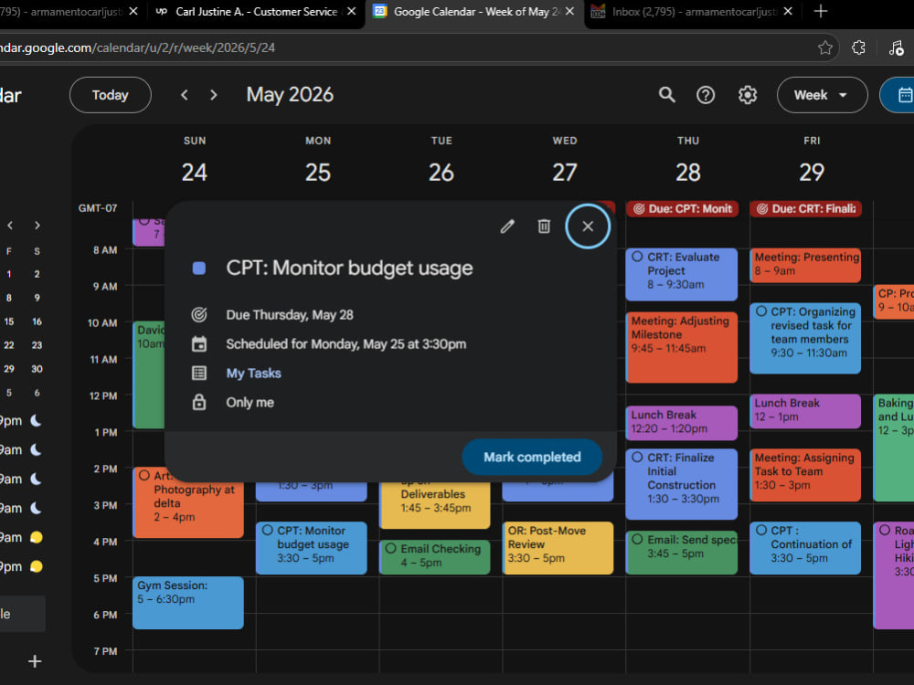The height and width of the screenshot is (685, 914).
Task: Complete the Email: Send spec task circle
Action: [x=637, y=540]
